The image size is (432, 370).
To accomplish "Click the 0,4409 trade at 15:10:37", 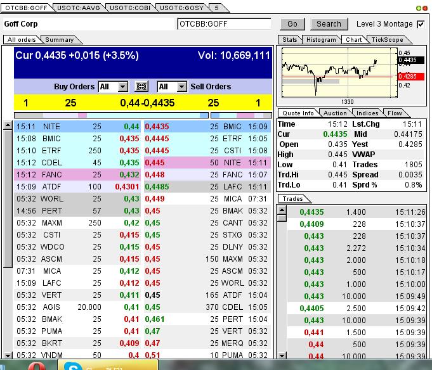I will (357, 224).
